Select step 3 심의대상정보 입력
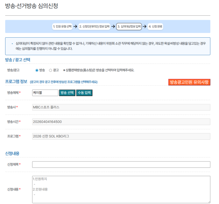The image size is (219, 204). pyautogui.click(x=129, y=26)
